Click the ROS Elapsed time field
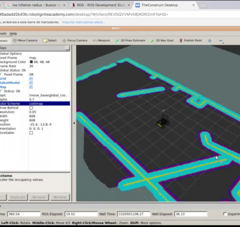Screen dimensions: 240x227 pos(82,214)
